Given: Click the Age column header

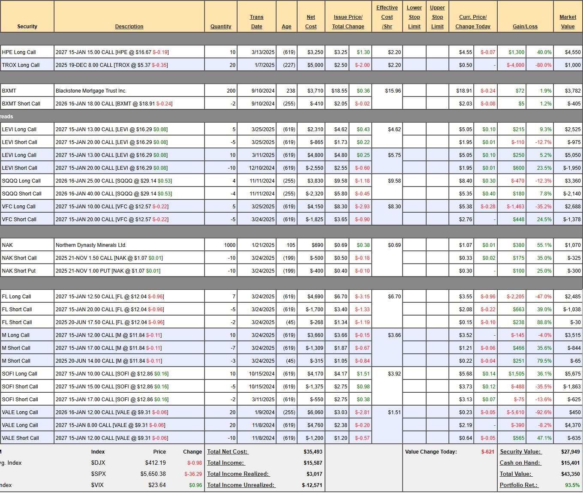Looking at the screenshot, I should [x=286, y=27].
